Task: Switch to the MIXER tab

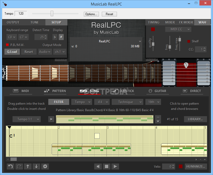Action: point(170,22)
